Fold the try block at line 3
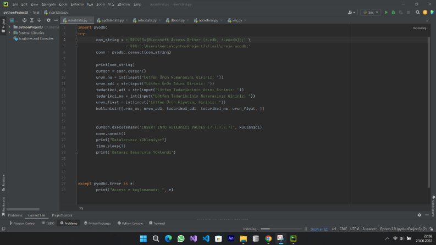The width and height of the screenshot is (436, 245). pos(76,34)
